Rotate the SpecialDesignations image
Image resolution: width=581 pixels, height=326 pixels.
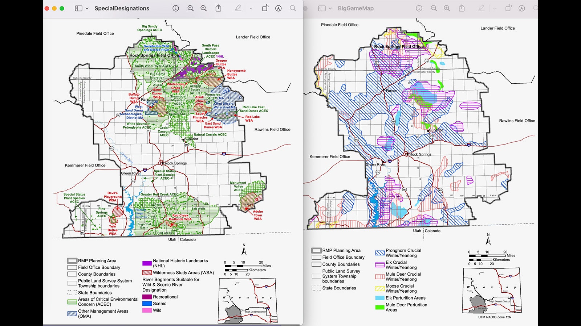tap(265, 8)
